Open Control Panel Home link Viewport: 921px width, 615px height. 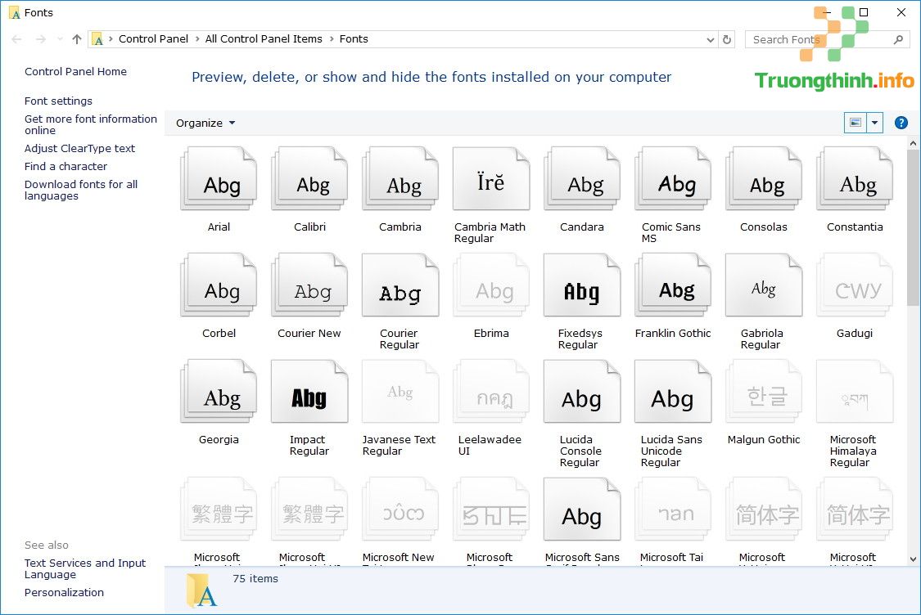(76, 72)
